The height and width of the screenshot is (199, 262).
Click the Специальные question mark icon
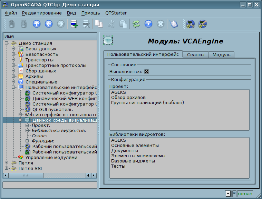pos(21,82)
